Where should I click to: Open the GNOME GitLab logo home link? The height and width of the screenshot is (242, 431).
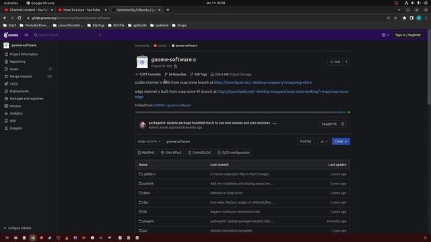11,35
